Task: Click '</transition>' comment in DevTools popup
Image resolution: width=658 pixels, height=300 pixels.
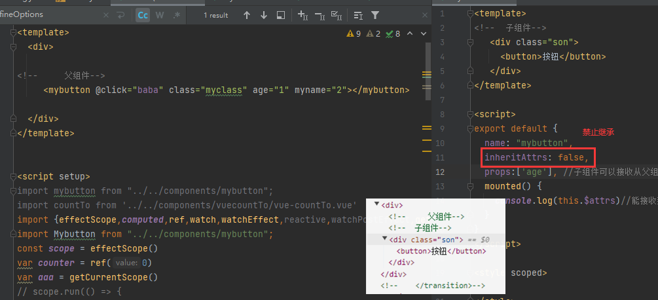Action: click(433, 286)
